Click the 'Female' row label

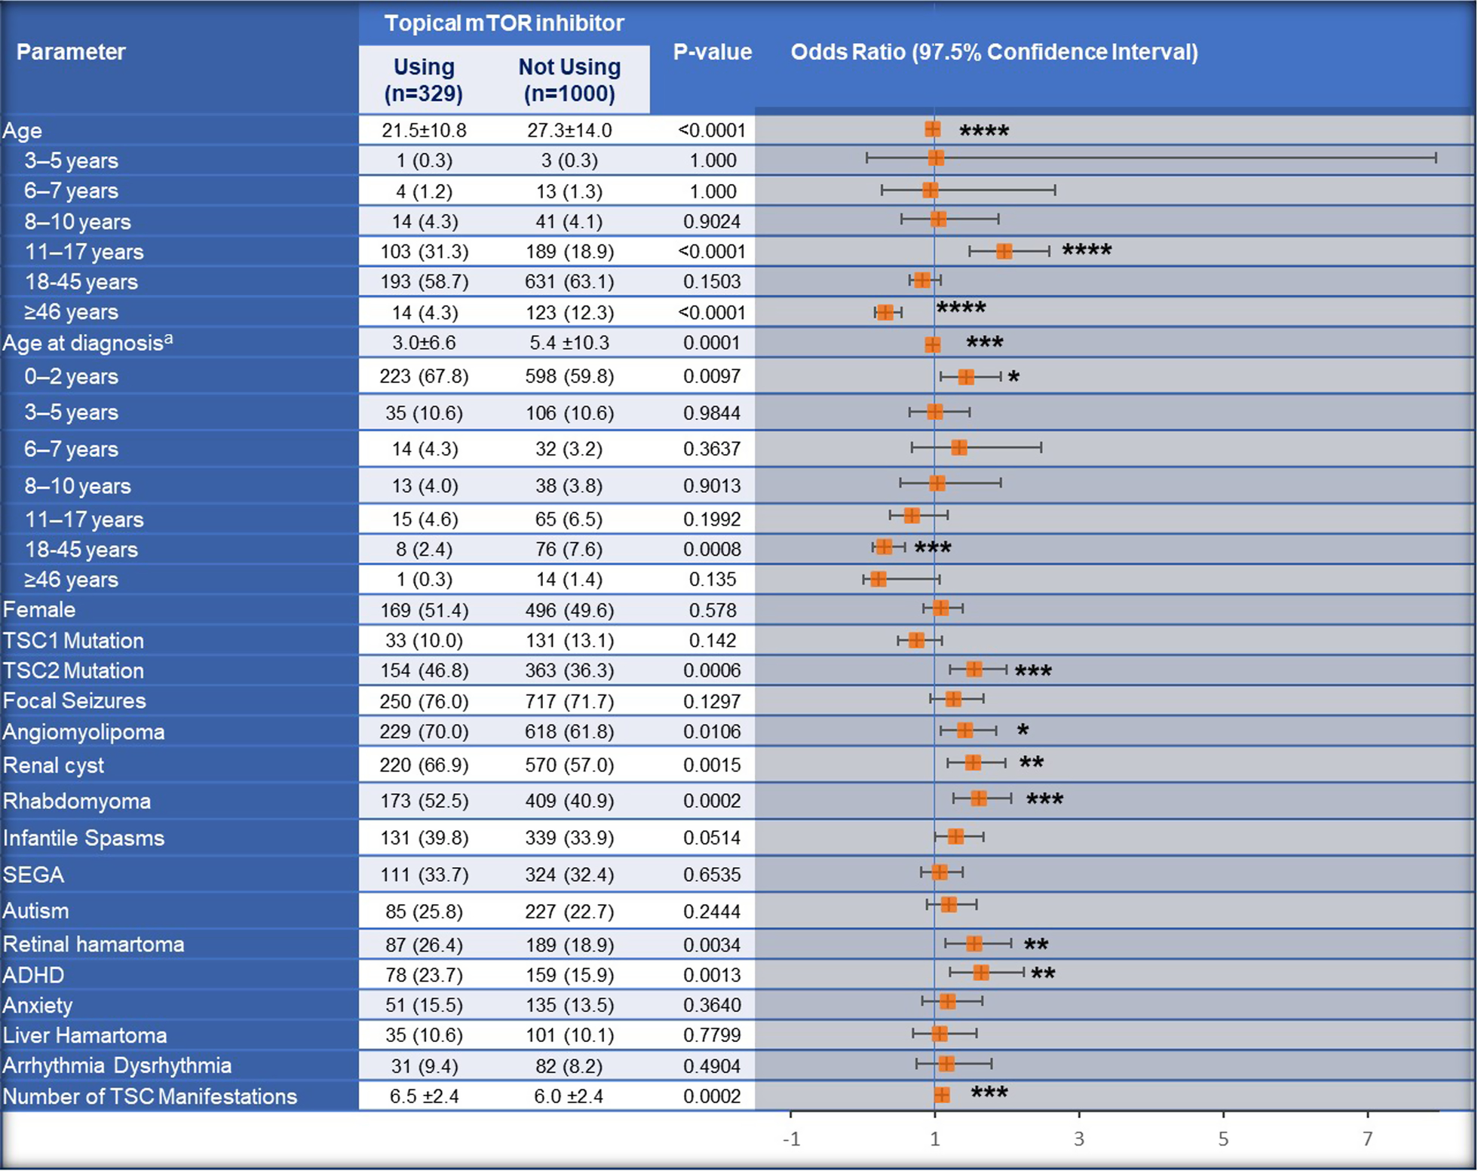(39, 610)
